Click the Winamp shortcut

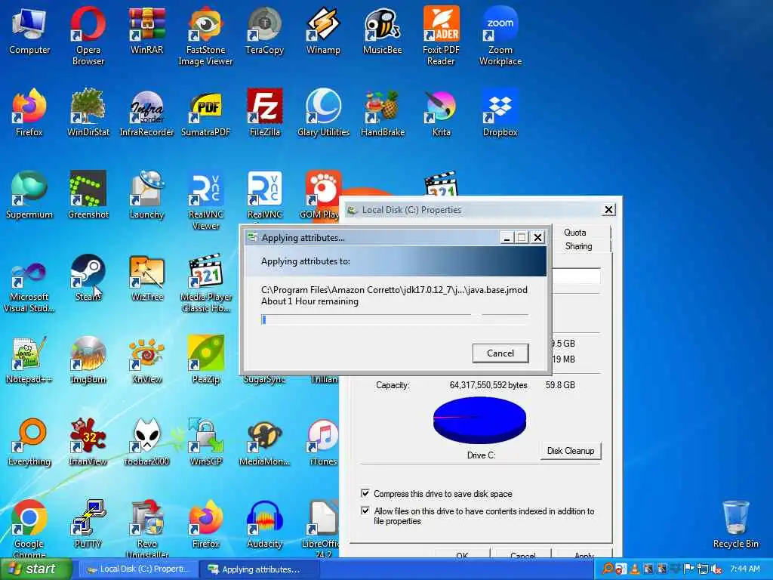[x=323, y=30]
